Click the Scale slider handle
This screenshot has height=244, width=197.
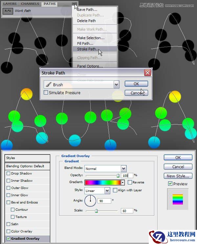pyautogui.click(x=96, y=211)
